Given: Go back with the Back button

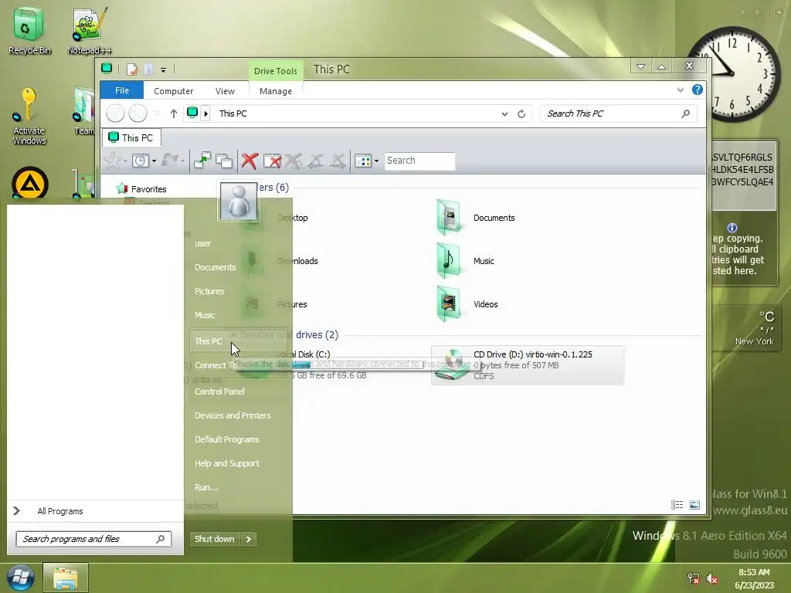Looking at the screenshot, I should [x=116, y=114].
